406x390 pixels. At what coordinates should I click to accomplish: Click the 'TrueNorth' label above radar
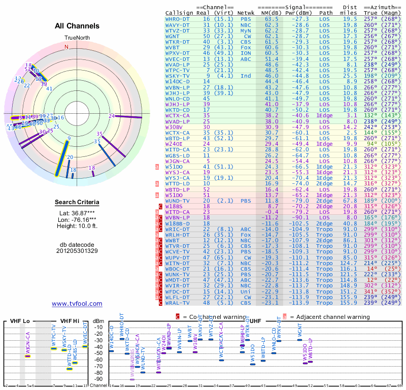coord(77,38)
